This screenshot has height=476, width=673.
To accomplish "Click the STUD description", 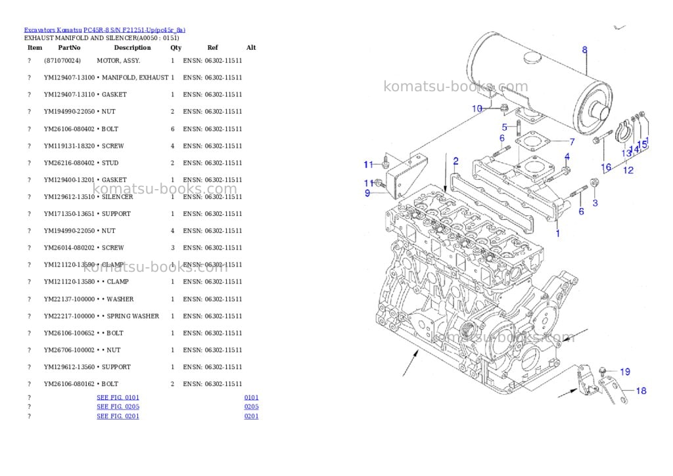I will coord(110,163).
